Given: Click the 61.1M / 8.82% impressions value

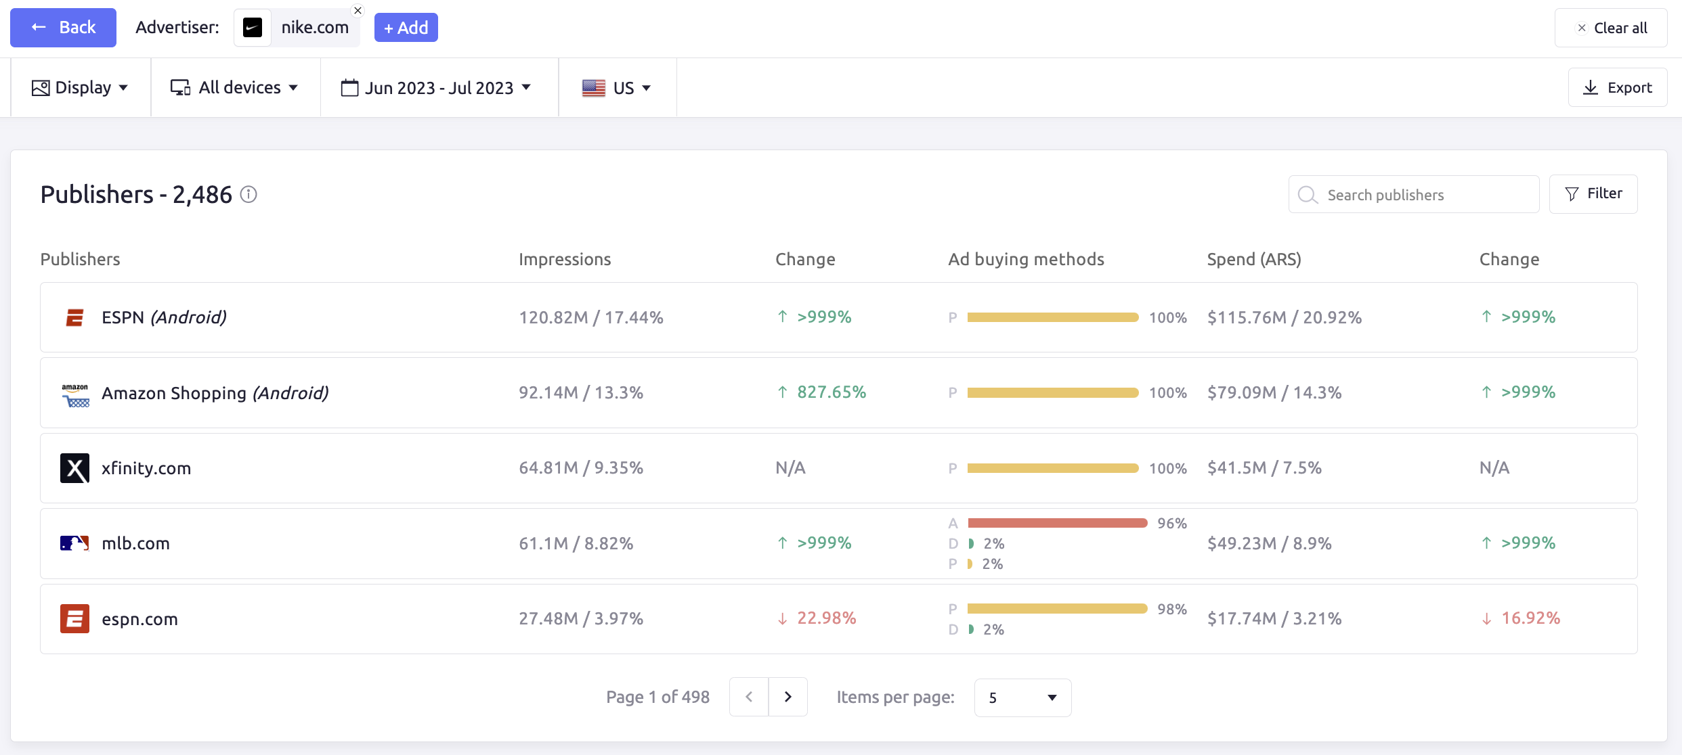Looking at the screenshot, I should 576,543.
